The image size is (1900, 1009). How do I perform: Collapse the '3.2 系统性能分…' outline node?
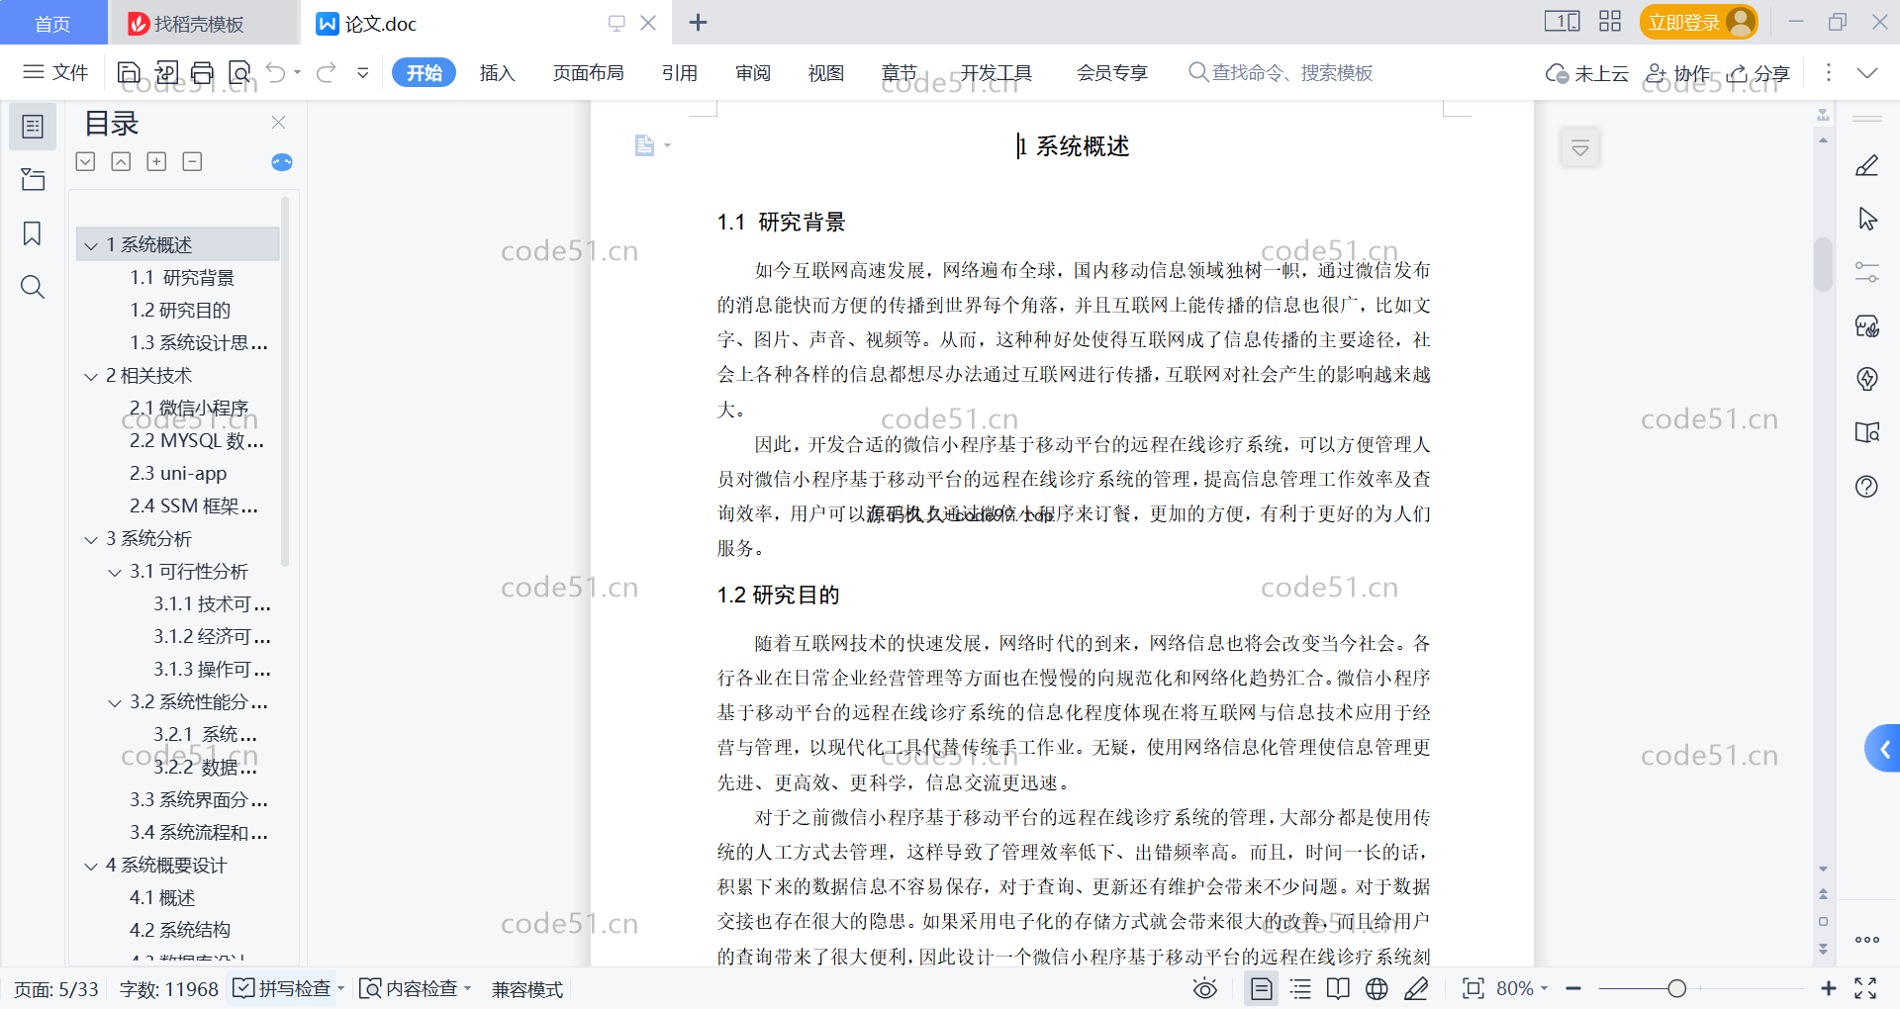pos(115,702)
